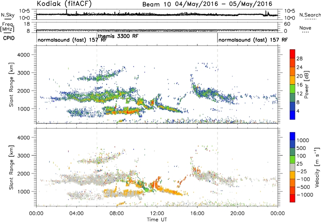Click the Nave legend label

(x=305, y=28)
